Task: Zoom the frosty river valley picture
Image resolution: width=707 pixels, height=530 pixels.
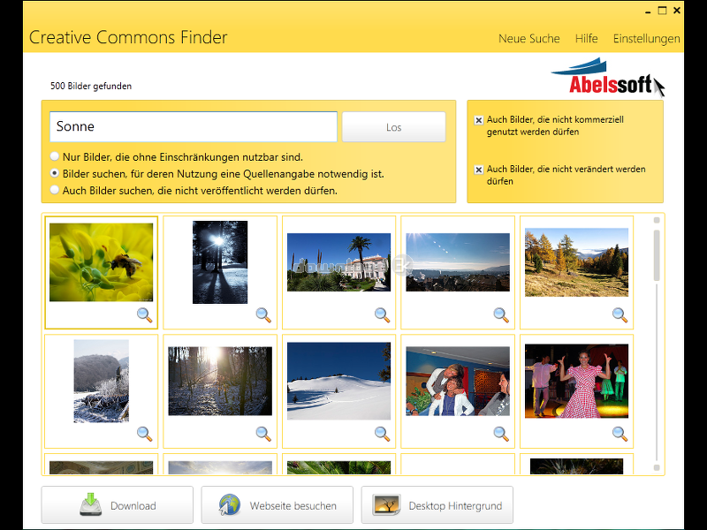Action: pyautogui.click(x=144, y=434)
